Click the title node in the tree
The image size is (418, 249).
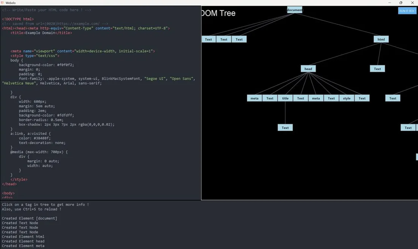click(285, 98)
